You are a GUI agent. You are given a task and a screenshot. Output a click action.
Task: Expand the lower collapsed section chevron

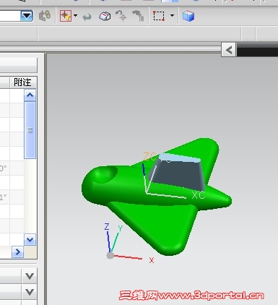click(29, 292)
